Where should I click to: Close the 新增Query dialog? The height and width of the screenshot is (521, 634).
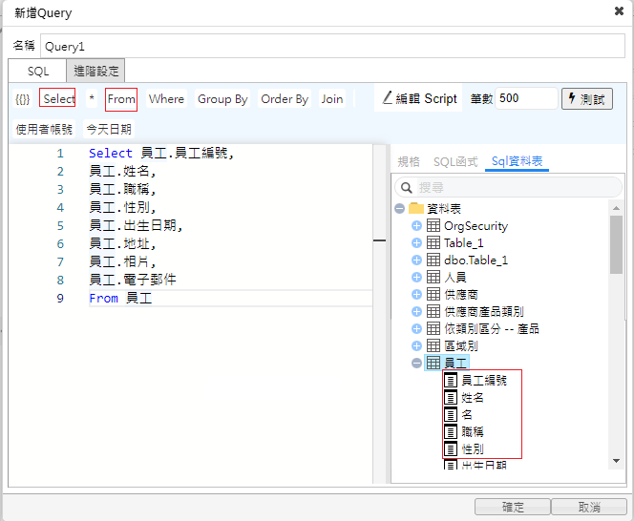point(619,11)
